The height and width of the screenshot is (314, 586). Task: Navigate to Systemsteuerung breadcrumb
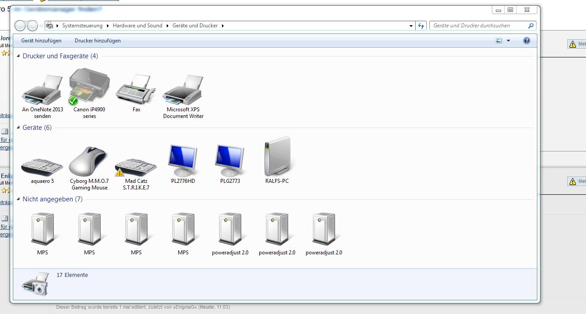[x=82, y=26]
